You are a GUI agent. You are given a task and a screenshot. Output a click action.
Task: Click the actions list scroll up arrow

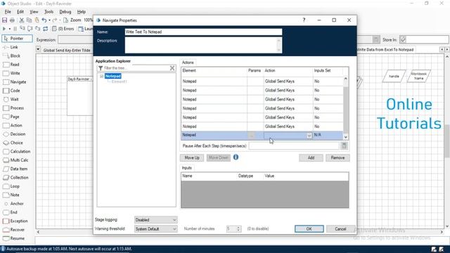tap(345, 79)
